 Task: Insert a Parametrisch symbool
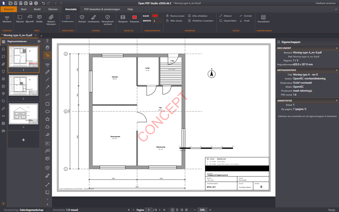107,20
